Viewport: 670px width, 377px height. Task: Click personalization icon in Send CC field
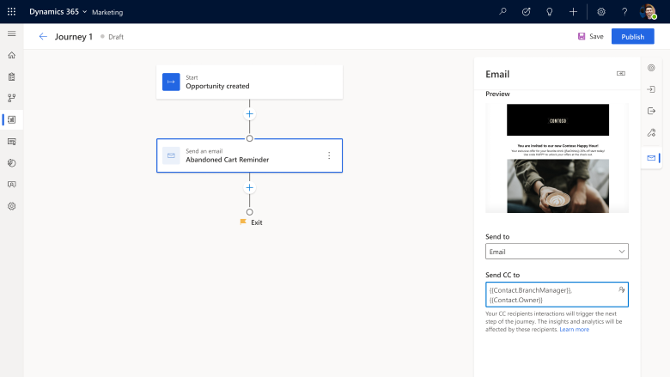[x=621, y=290]
